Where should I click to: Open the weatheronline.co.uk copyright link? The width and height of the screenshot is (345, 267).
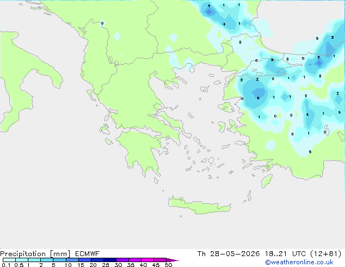pyautogui.click(x=299, y=262)
